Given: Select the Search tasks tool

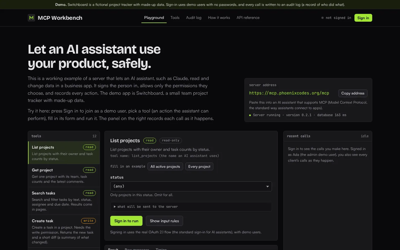Looking at the screenshot, I should (64, 201).
